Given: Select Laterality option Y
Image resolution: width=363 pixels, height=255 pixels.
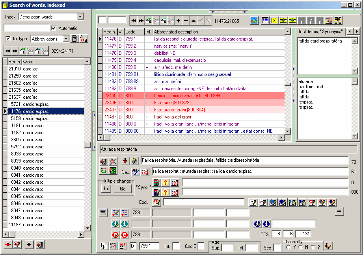Looking at the screenshot, I should coord(289,247).
